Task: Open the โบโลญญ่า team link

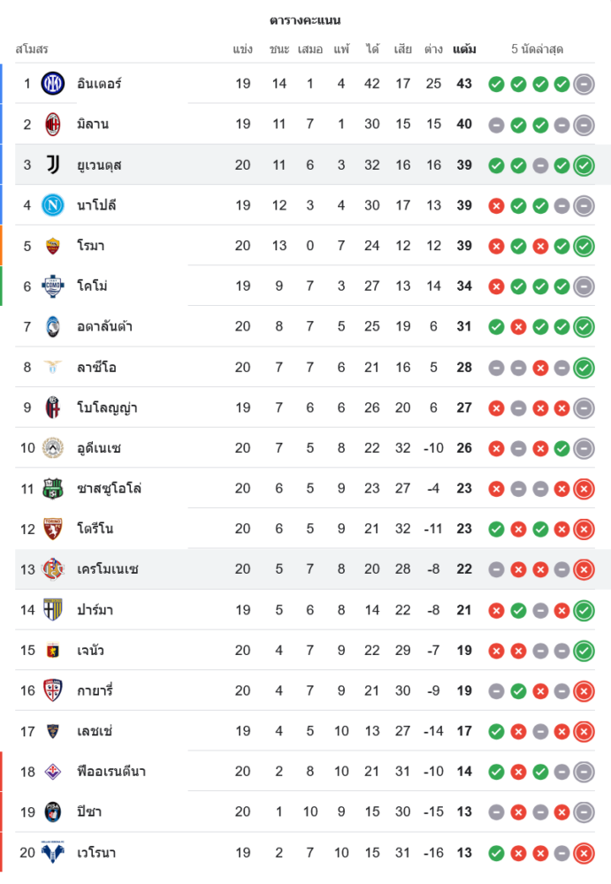Action: tap(106, 408)
